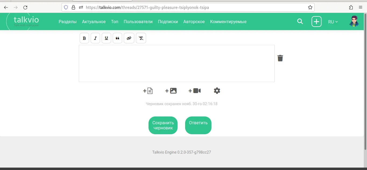Viewport: 367px width, 170px height.
Task: Insert a hyperlink with the link icon
Action: tap(129, 38)
